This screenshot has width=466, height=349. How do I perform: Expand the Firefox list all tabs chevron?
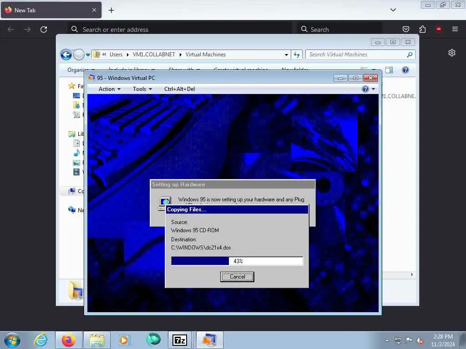coord(393,10)
